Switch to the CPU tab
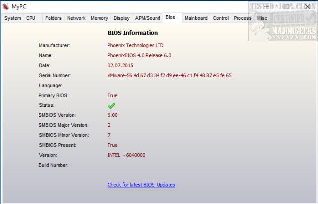Screen dimensions: 318x204 pyautogui.click(x=33, y=18)
